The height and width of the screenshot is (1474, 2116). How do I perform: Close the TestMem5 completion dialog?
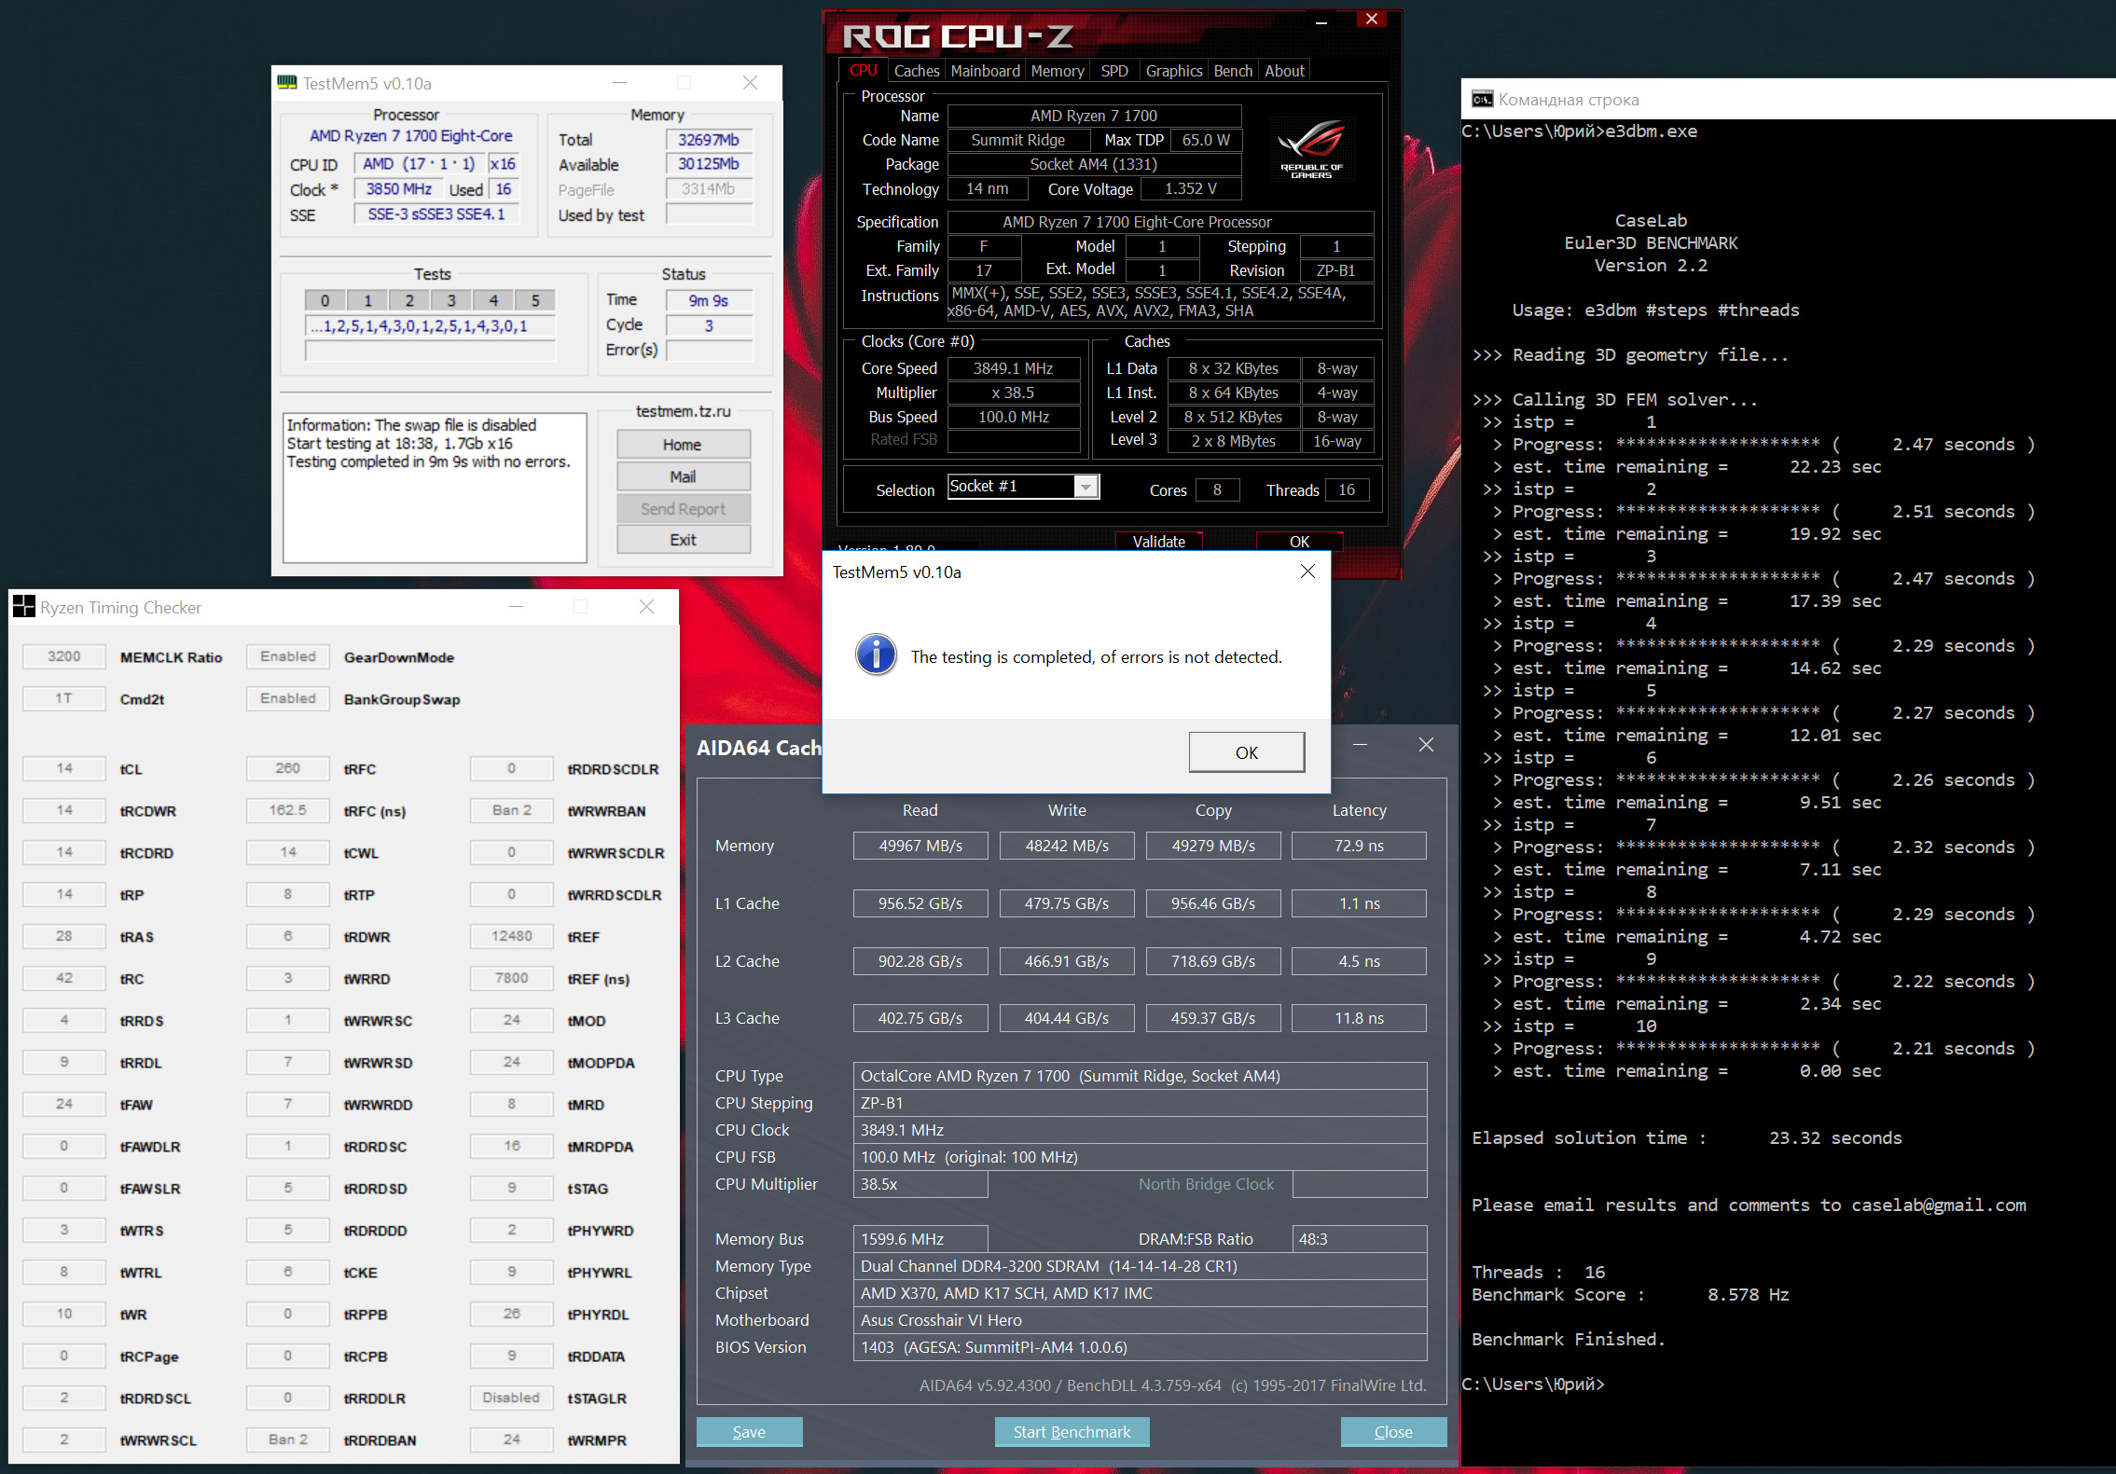point(1307,572)
